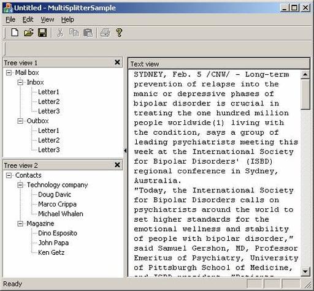Click the Print toolbar icon
This screenshot has height=291, width=314.
tap(105, 32)
